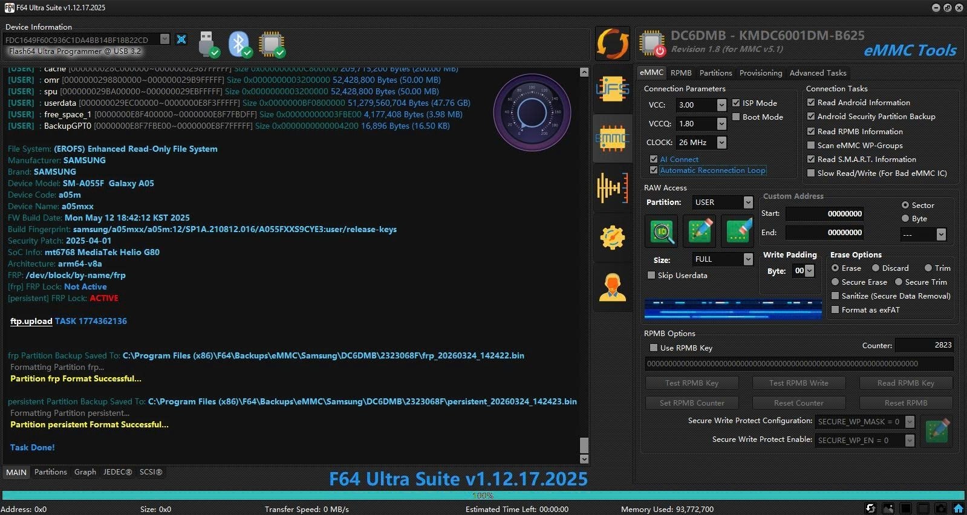Click the orange refresh arrows icon
967x515 pixels.
point(613,44)
